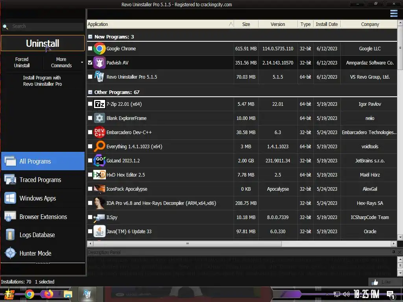Open the More Commands dropdown arrow
This screenshot has height=302, width=403.
(x=82, y=63)
